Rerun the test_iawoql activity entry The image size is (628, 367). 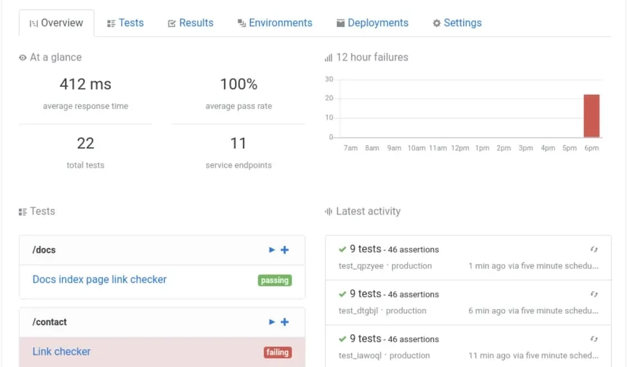tap(594, 339)
